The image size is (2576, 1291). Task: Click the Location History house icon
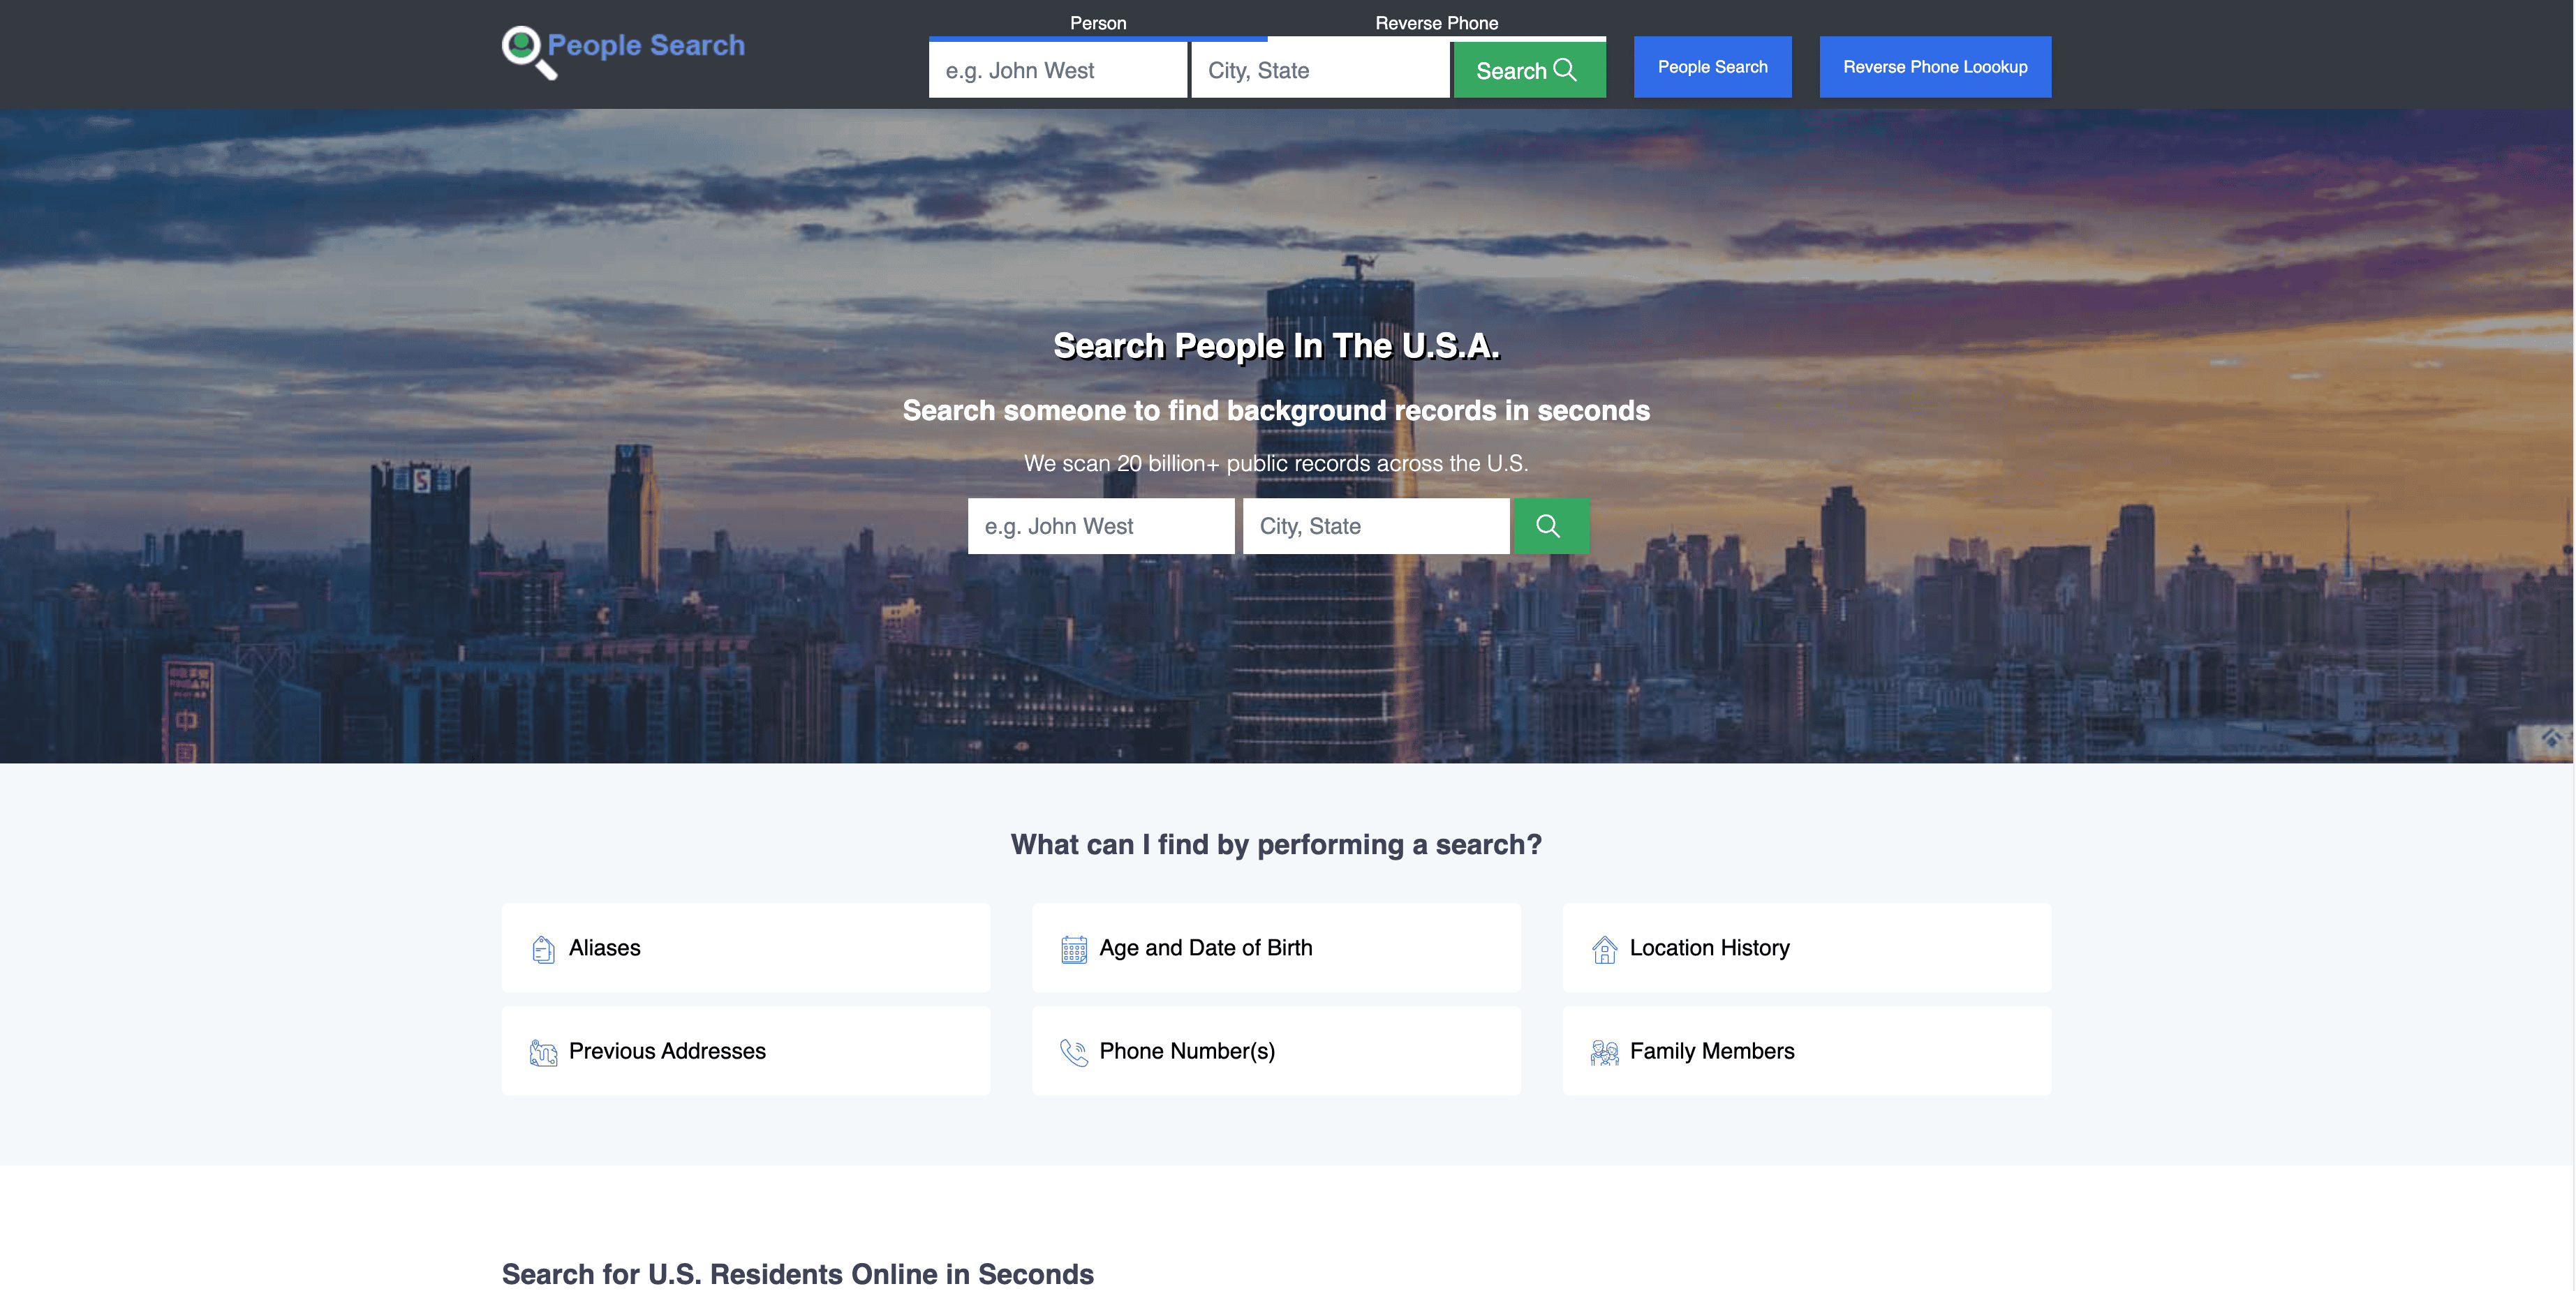click(x=1604, y=949)
